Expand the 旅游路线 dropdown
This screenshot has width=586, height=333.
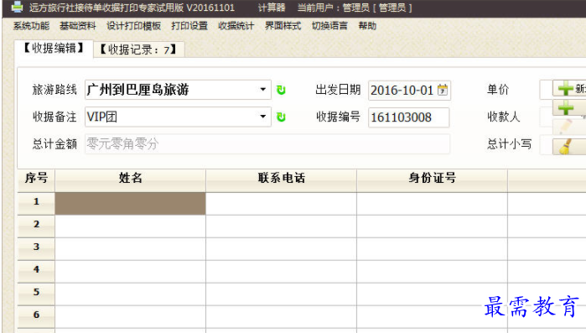[x=263, y=90]
